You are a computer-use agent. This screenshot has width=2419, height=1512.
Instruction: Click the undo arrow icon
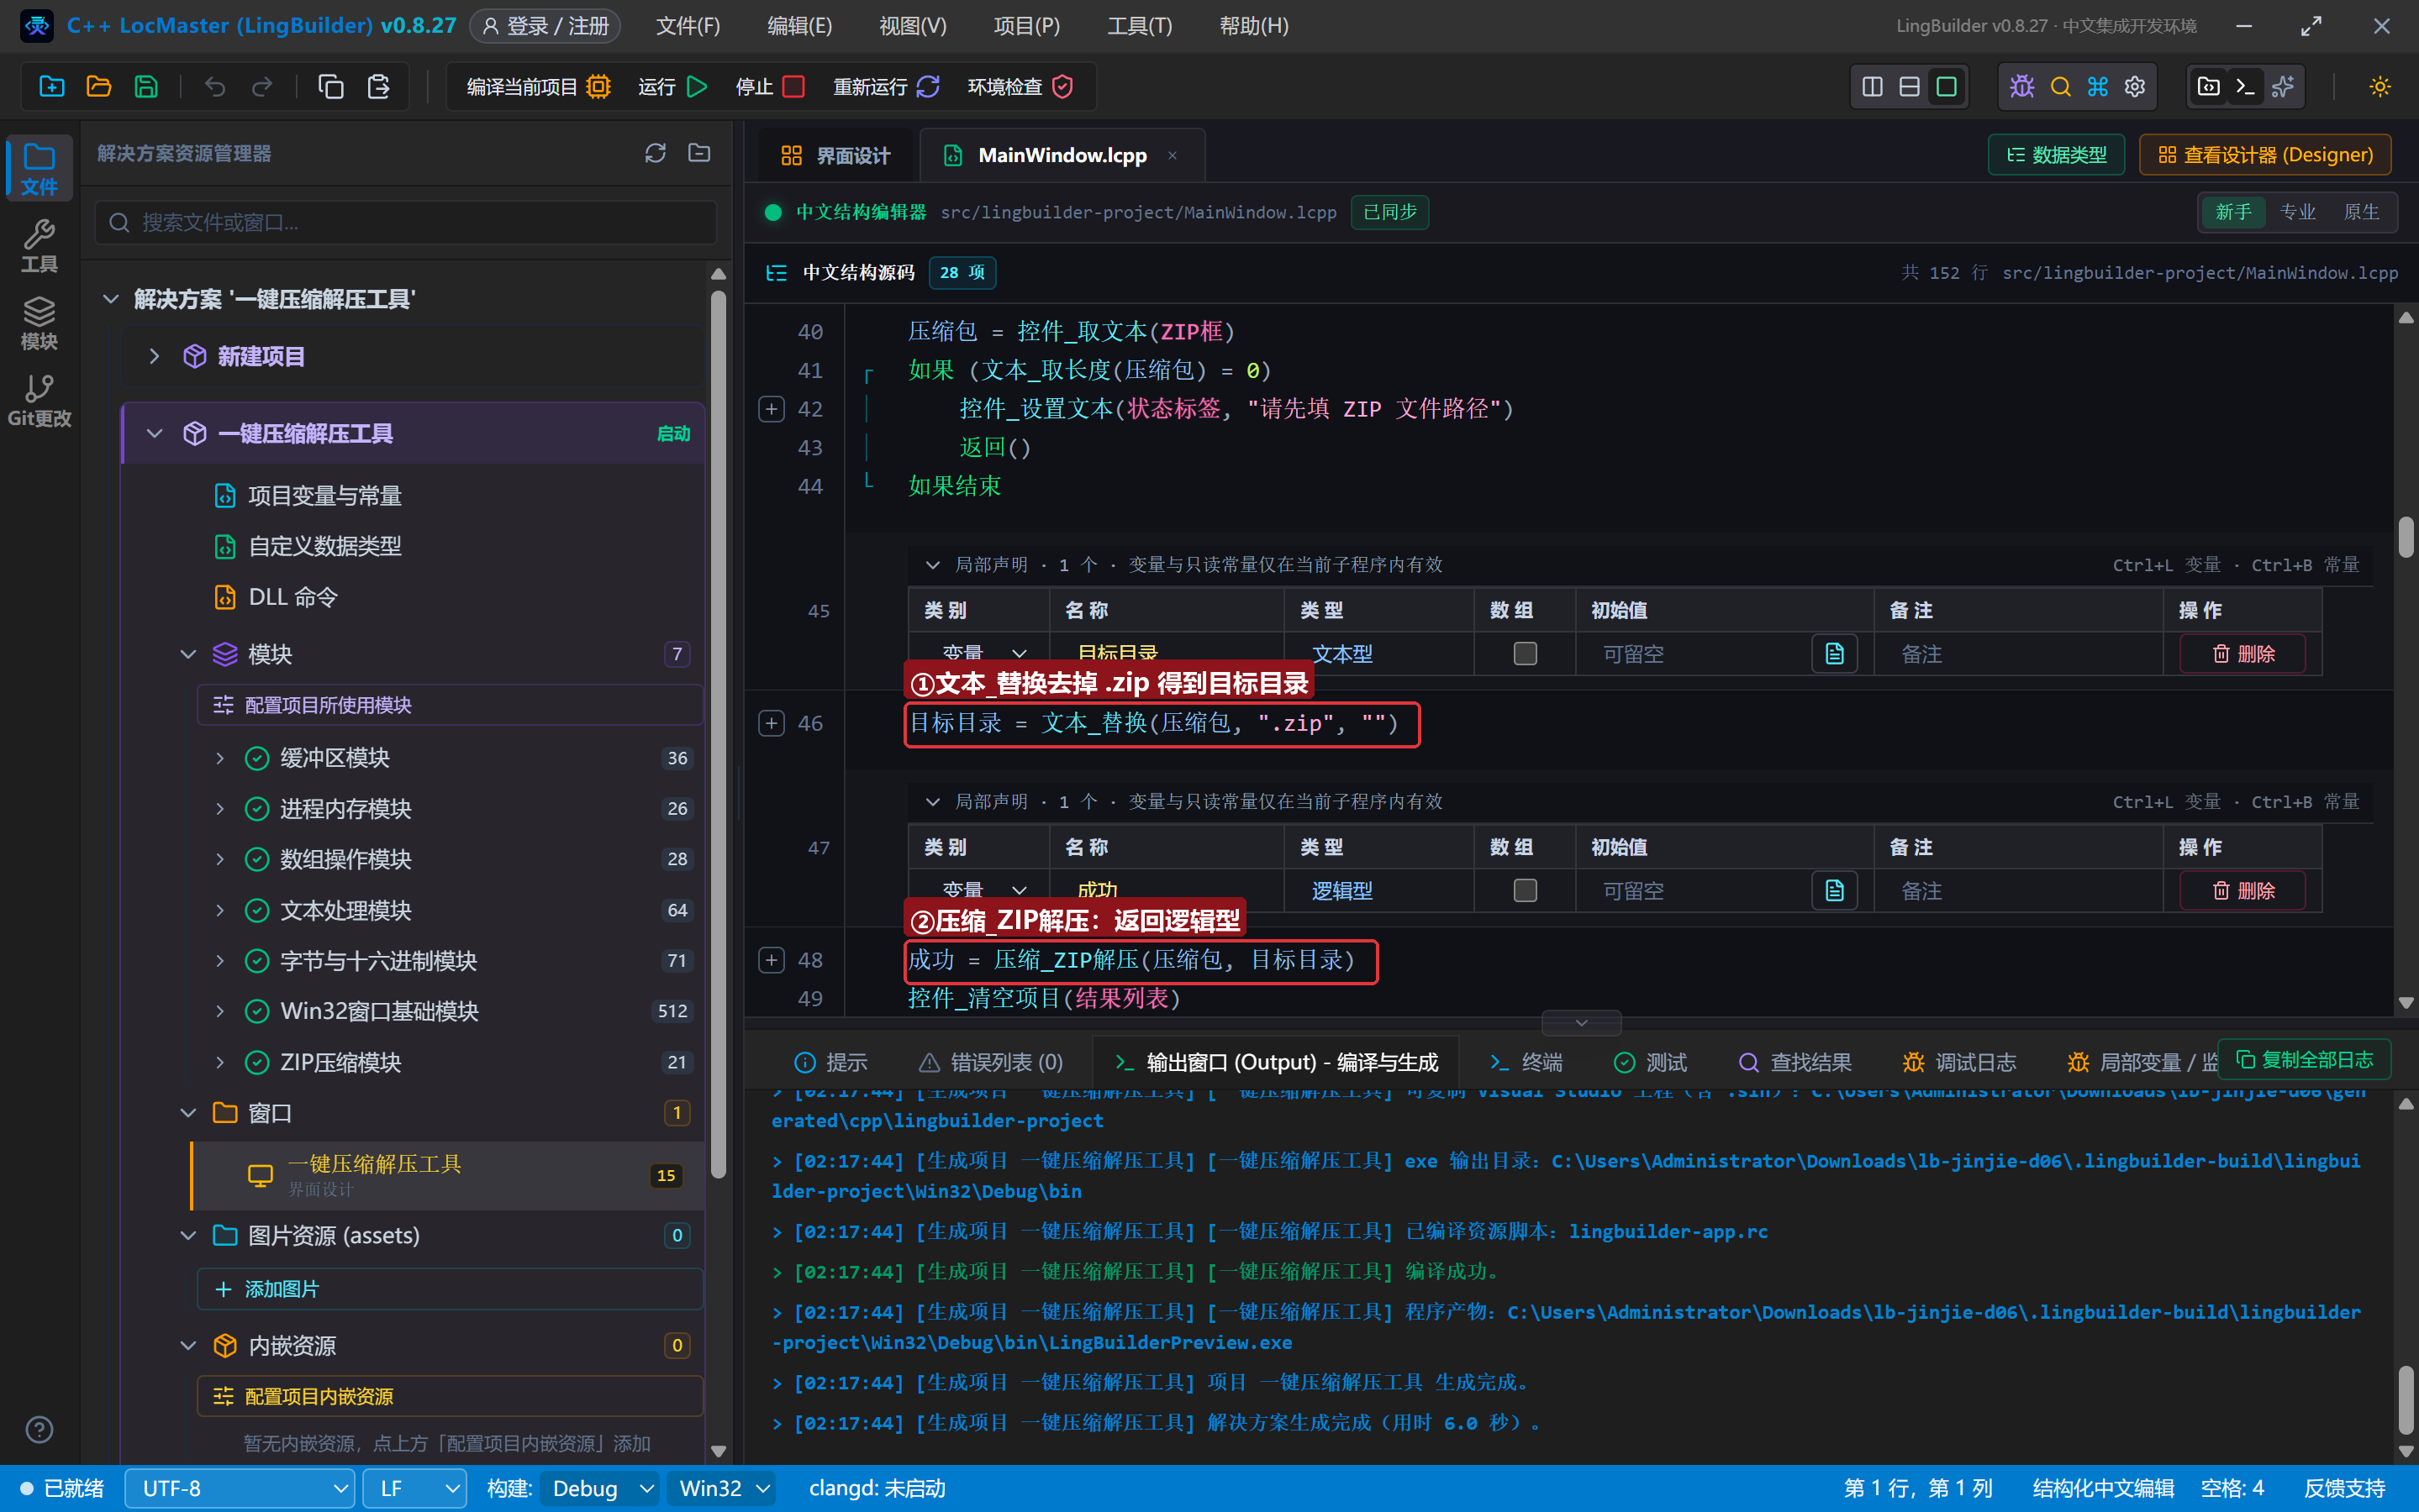pyautogui.click(x=214, y=87)
